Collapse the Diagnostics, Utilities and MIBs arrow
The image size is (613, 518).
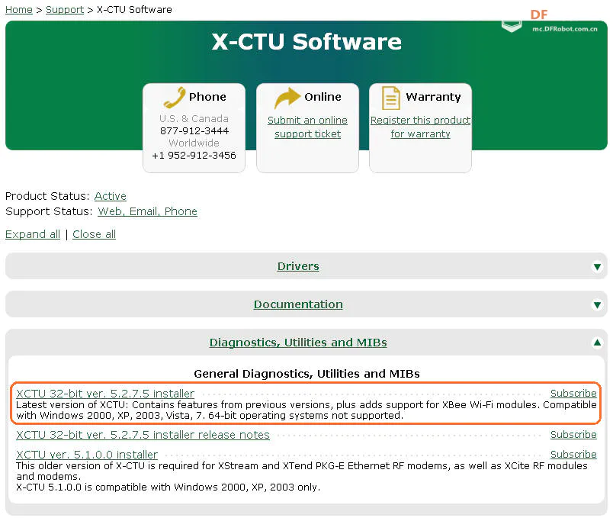click(597, 343)
